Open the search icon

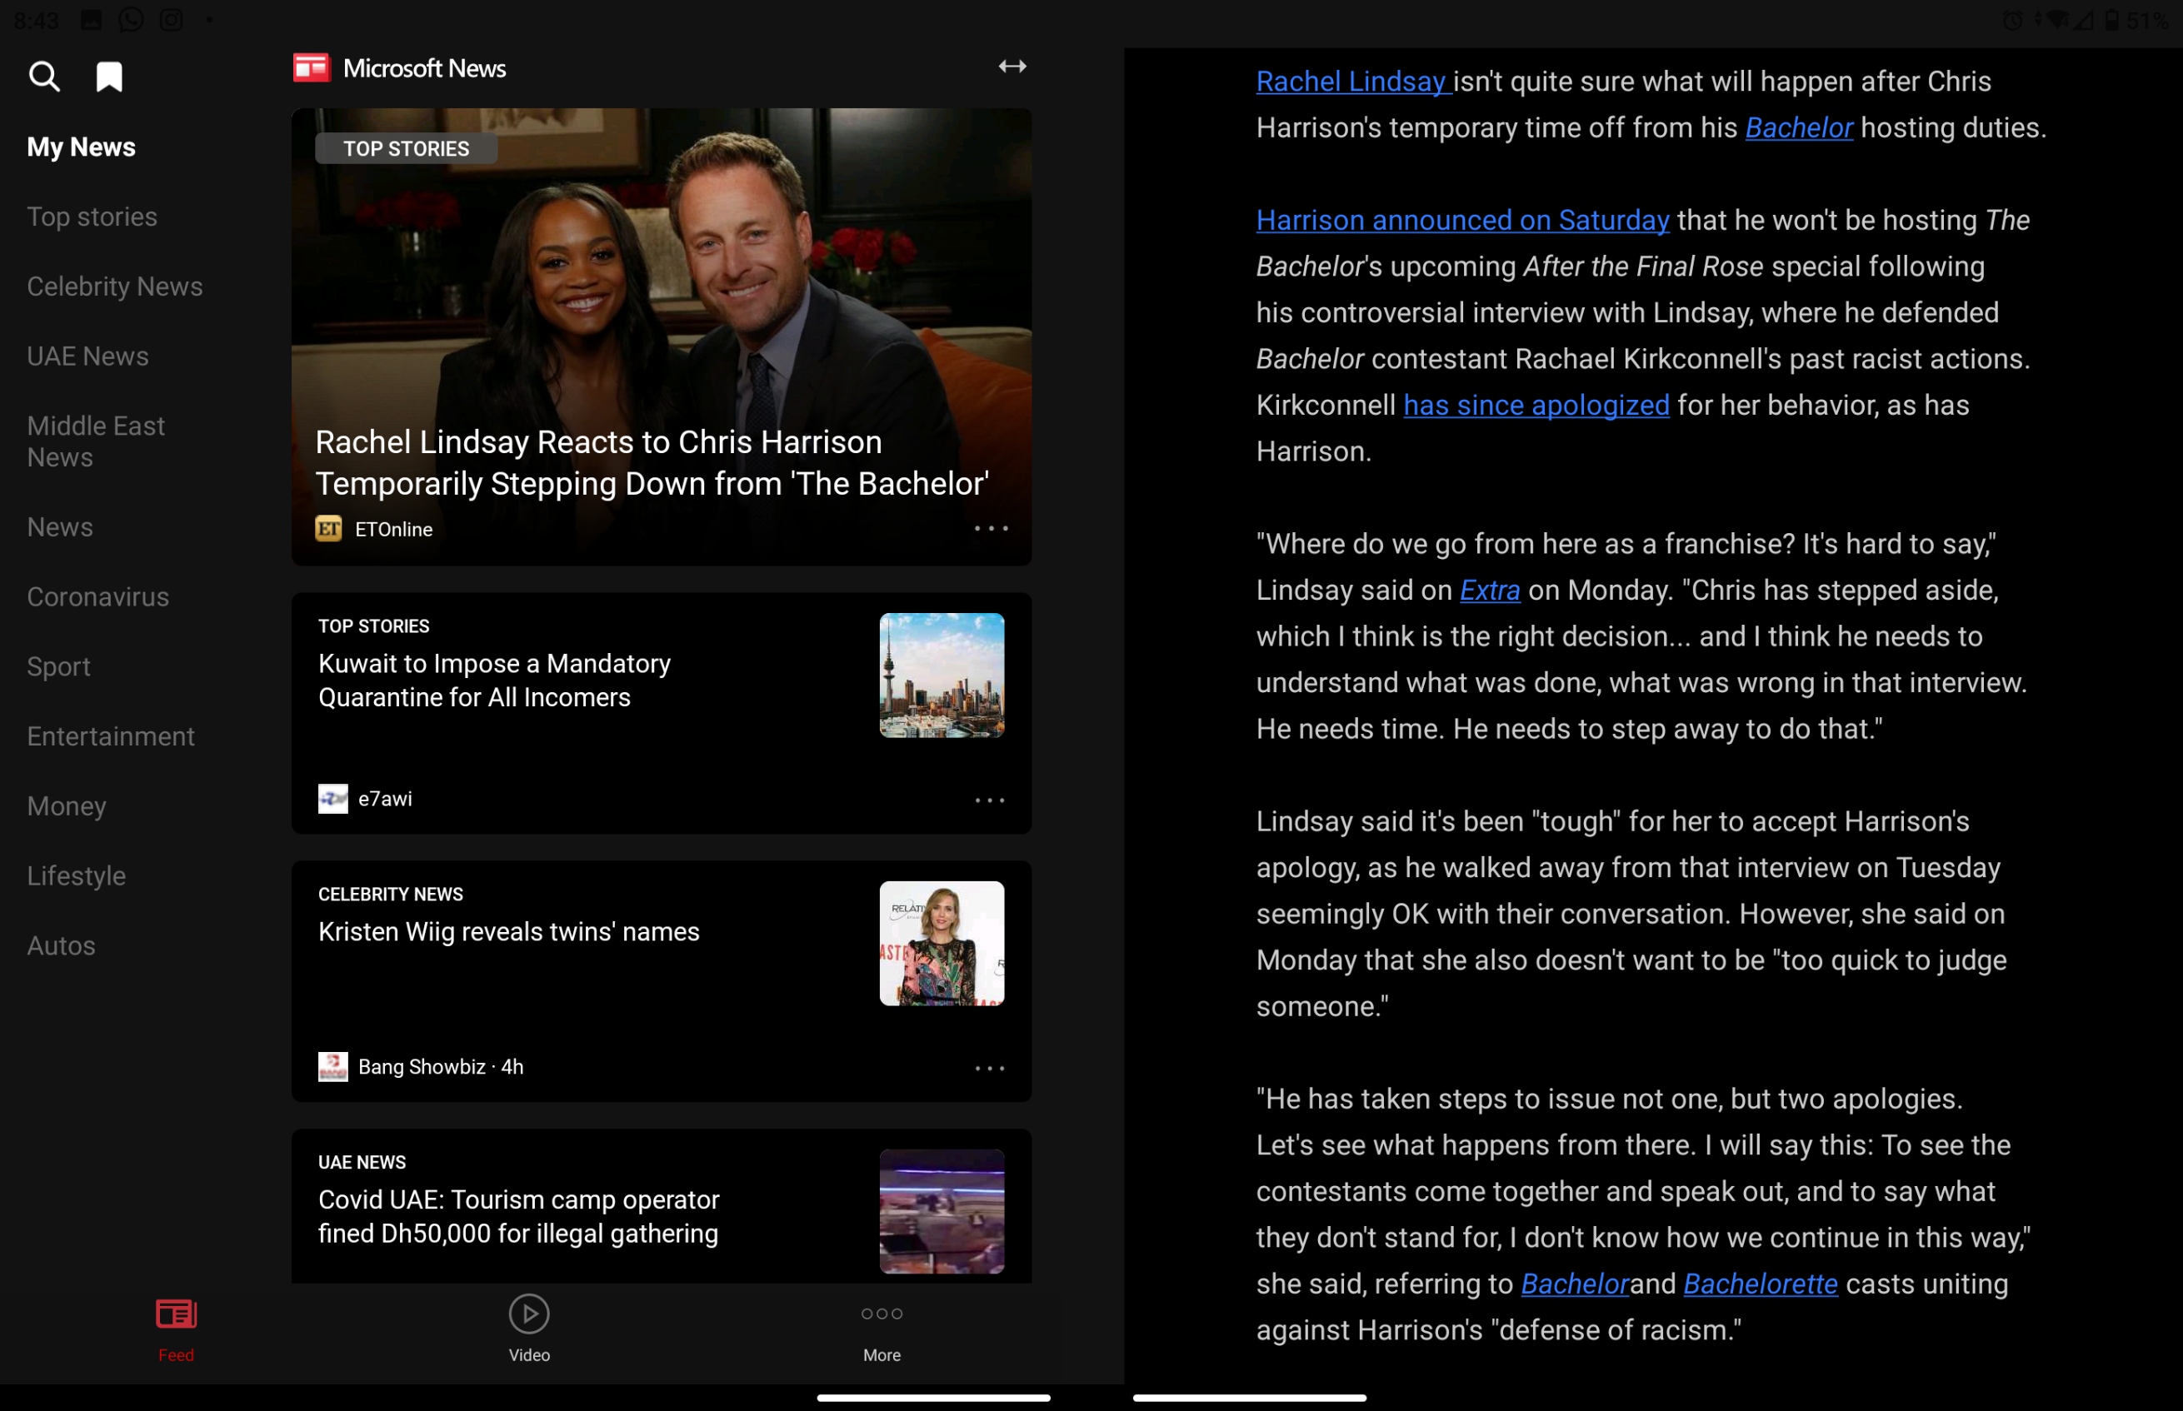pyautogui.click(x=43, y=76)
